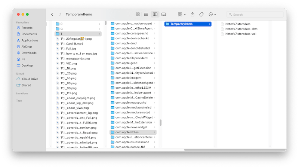Switch to icon view in toolbar

pyautogui.click(x=138, y=15)
